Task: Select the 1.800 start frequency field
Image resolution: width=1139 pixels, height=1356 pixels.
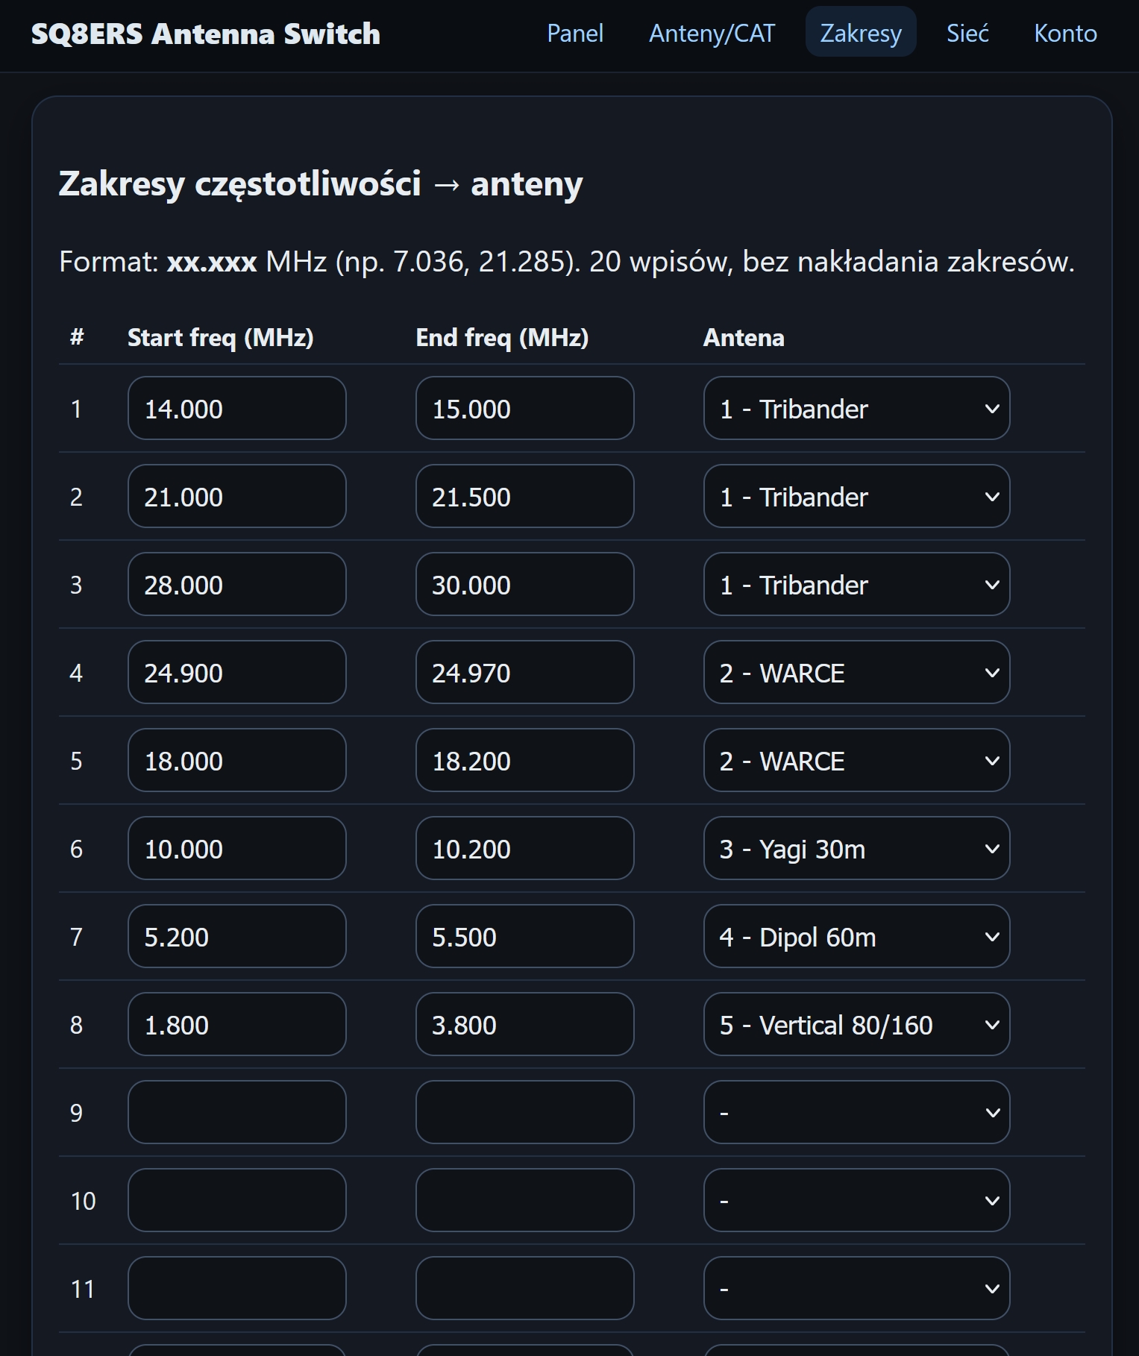Action: pyautogui.click(x=236, y=1025)
